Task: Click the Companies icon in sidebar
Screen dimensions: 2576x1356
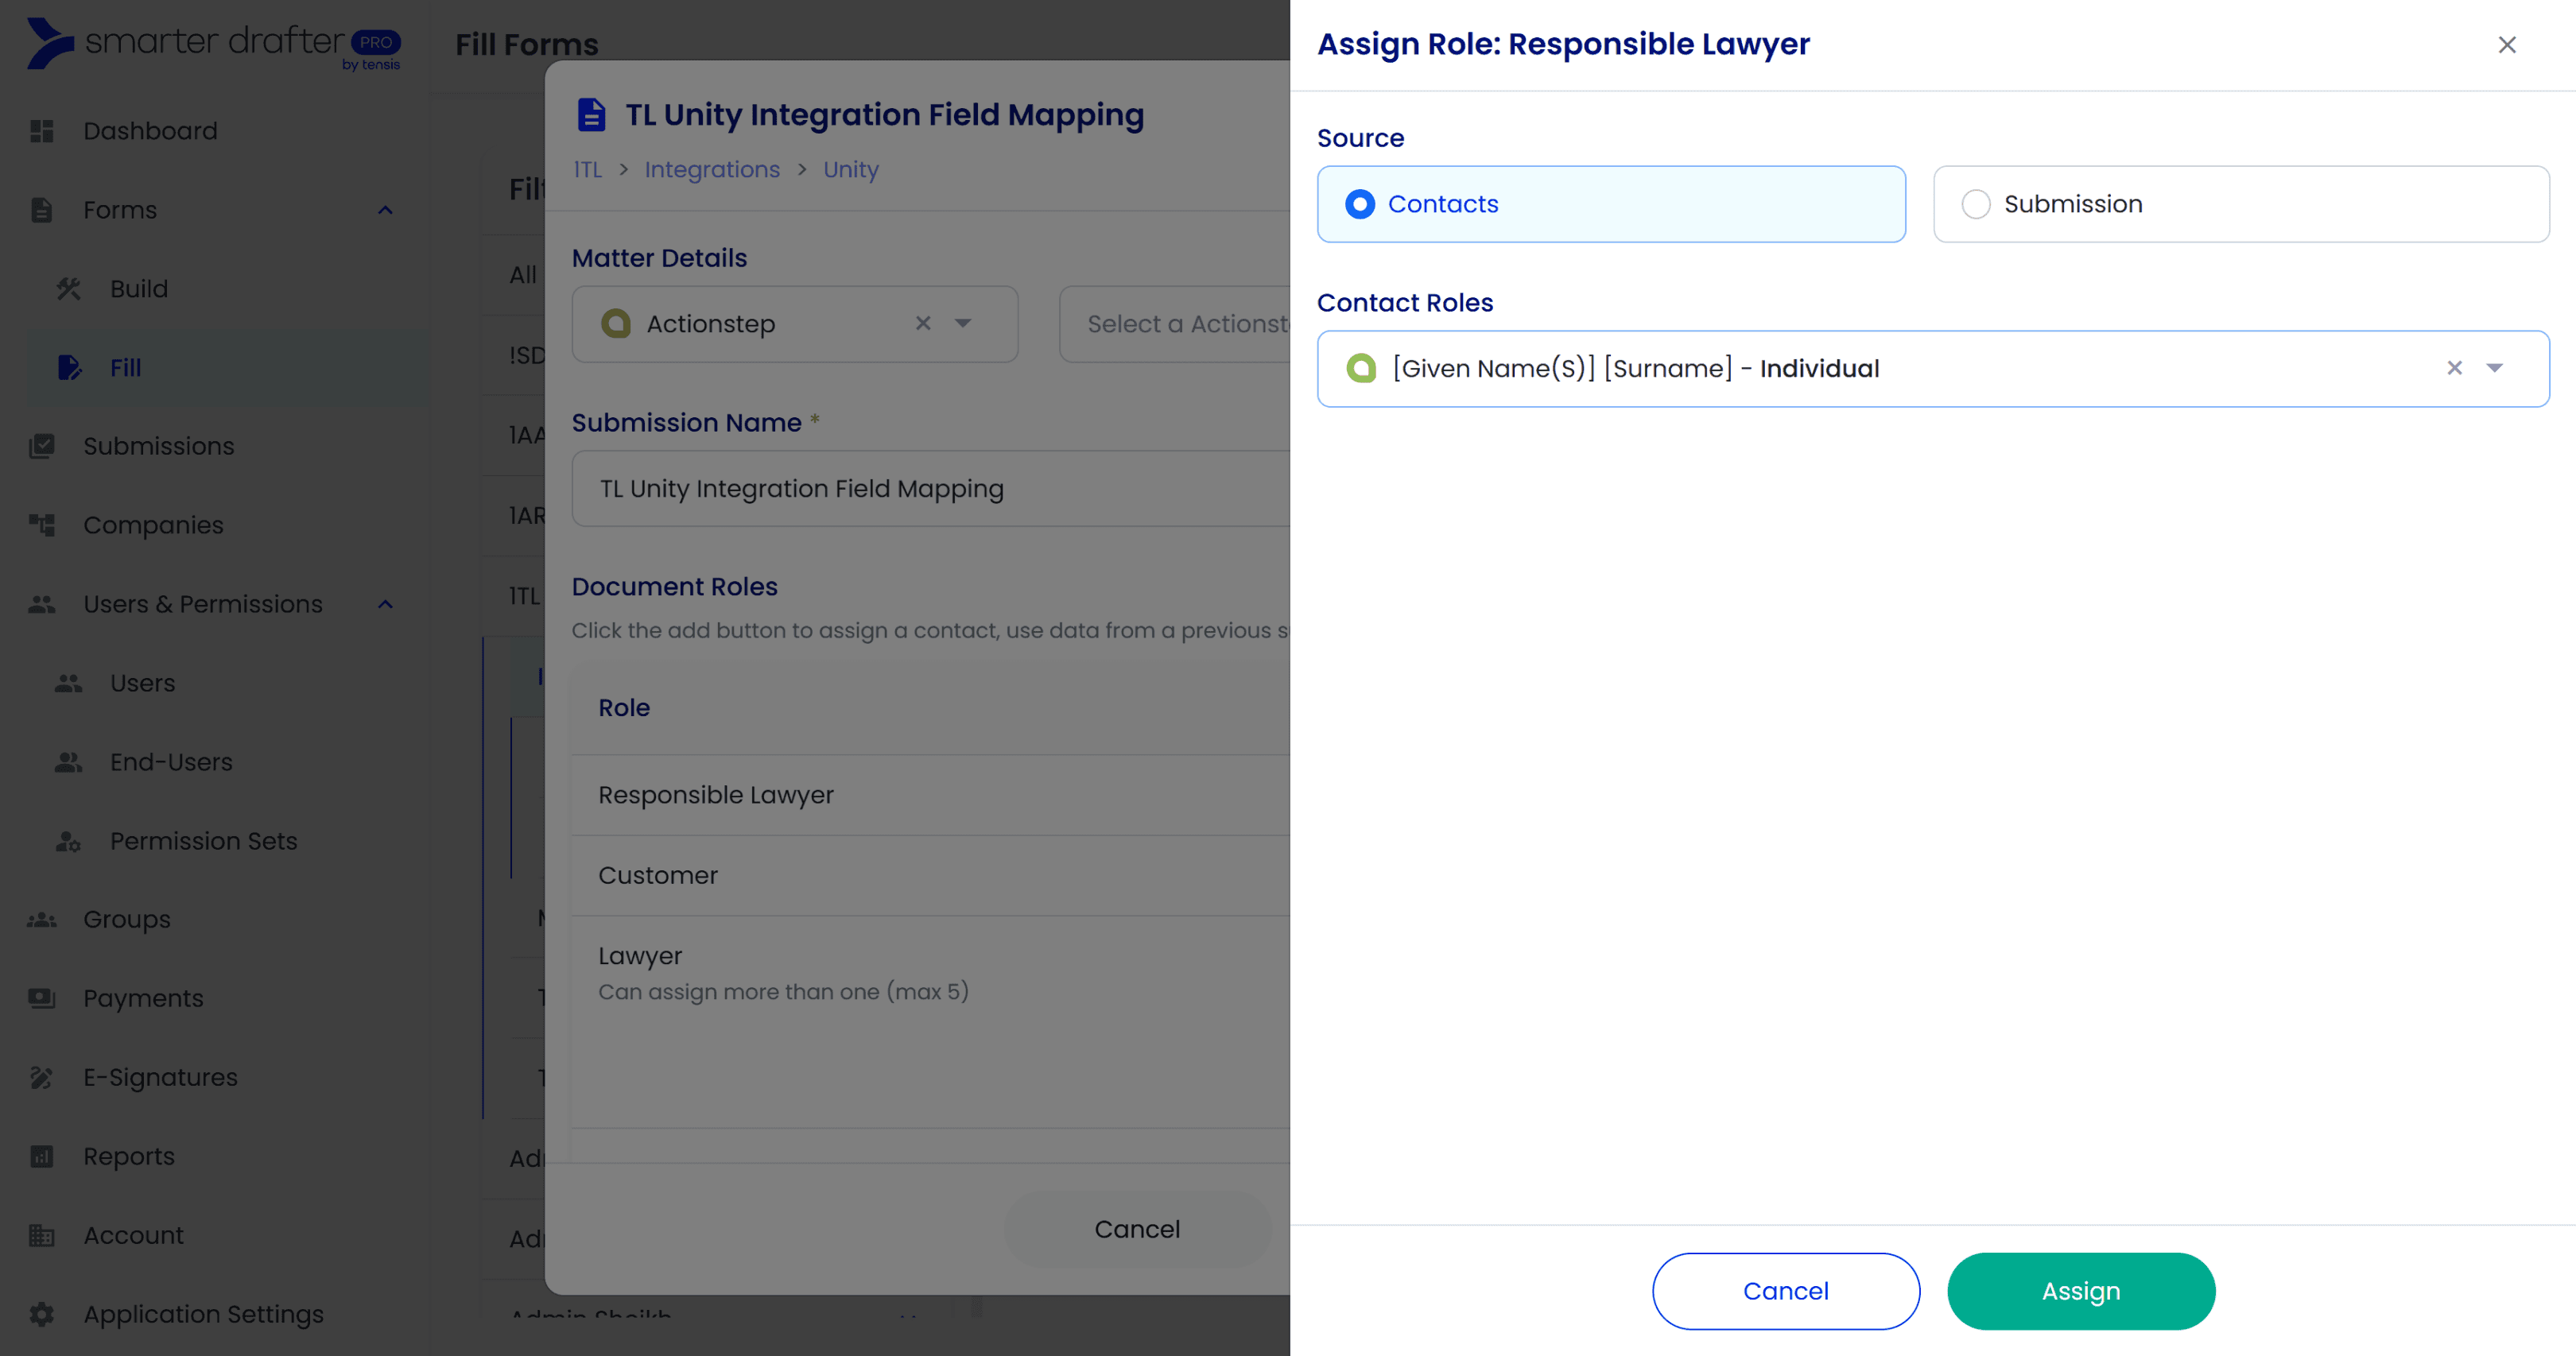Action: tap(41, 525)
